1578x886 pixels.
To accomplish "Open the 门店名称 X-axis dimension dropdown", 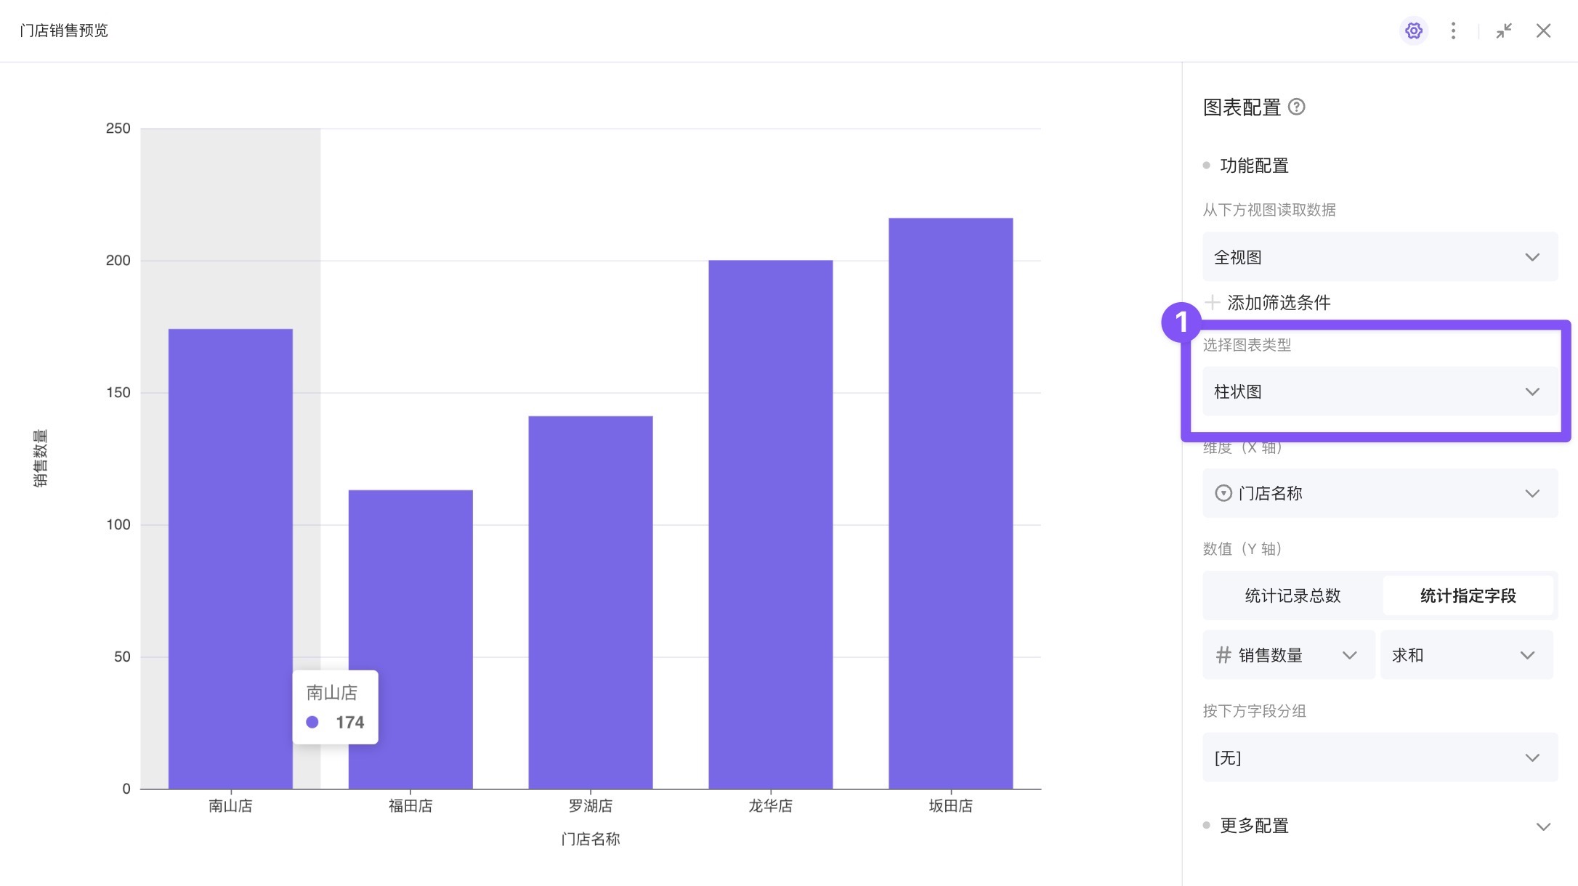I will coord(1380,493).
